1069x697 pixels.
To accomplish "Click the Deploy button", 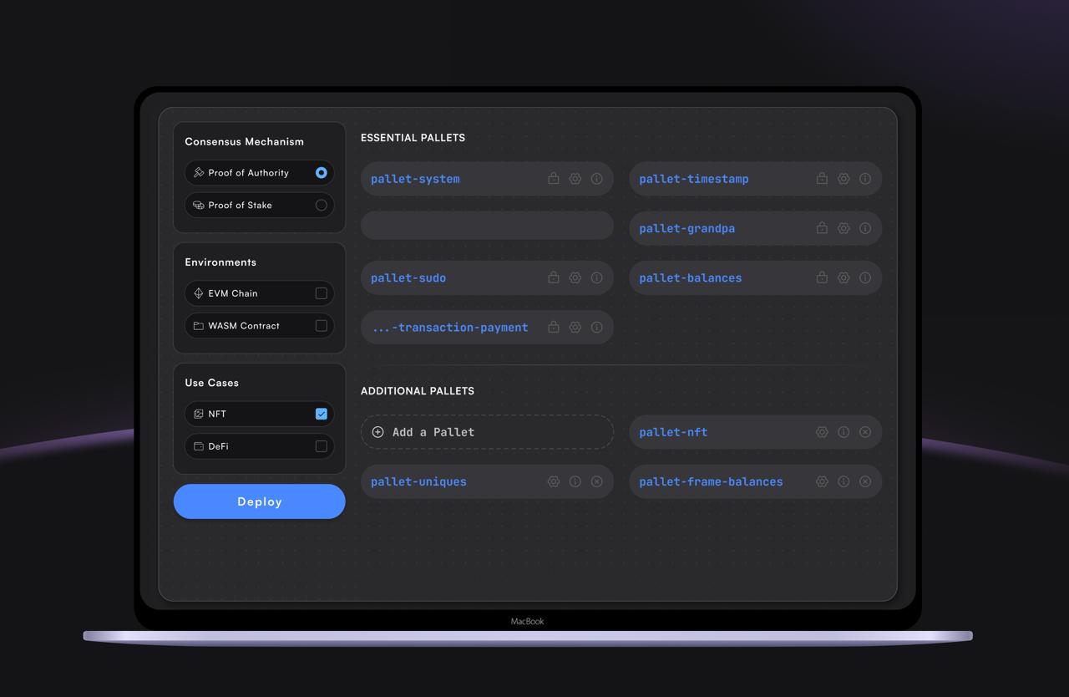I will pos(259,501).
